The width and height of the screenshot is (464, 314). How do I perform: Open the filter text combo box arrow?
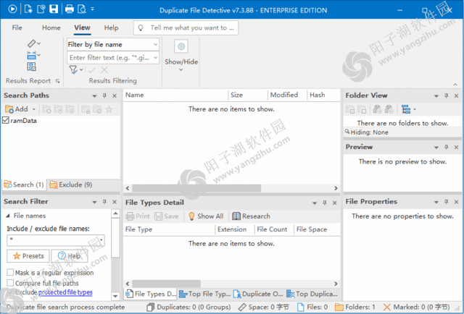155,58
